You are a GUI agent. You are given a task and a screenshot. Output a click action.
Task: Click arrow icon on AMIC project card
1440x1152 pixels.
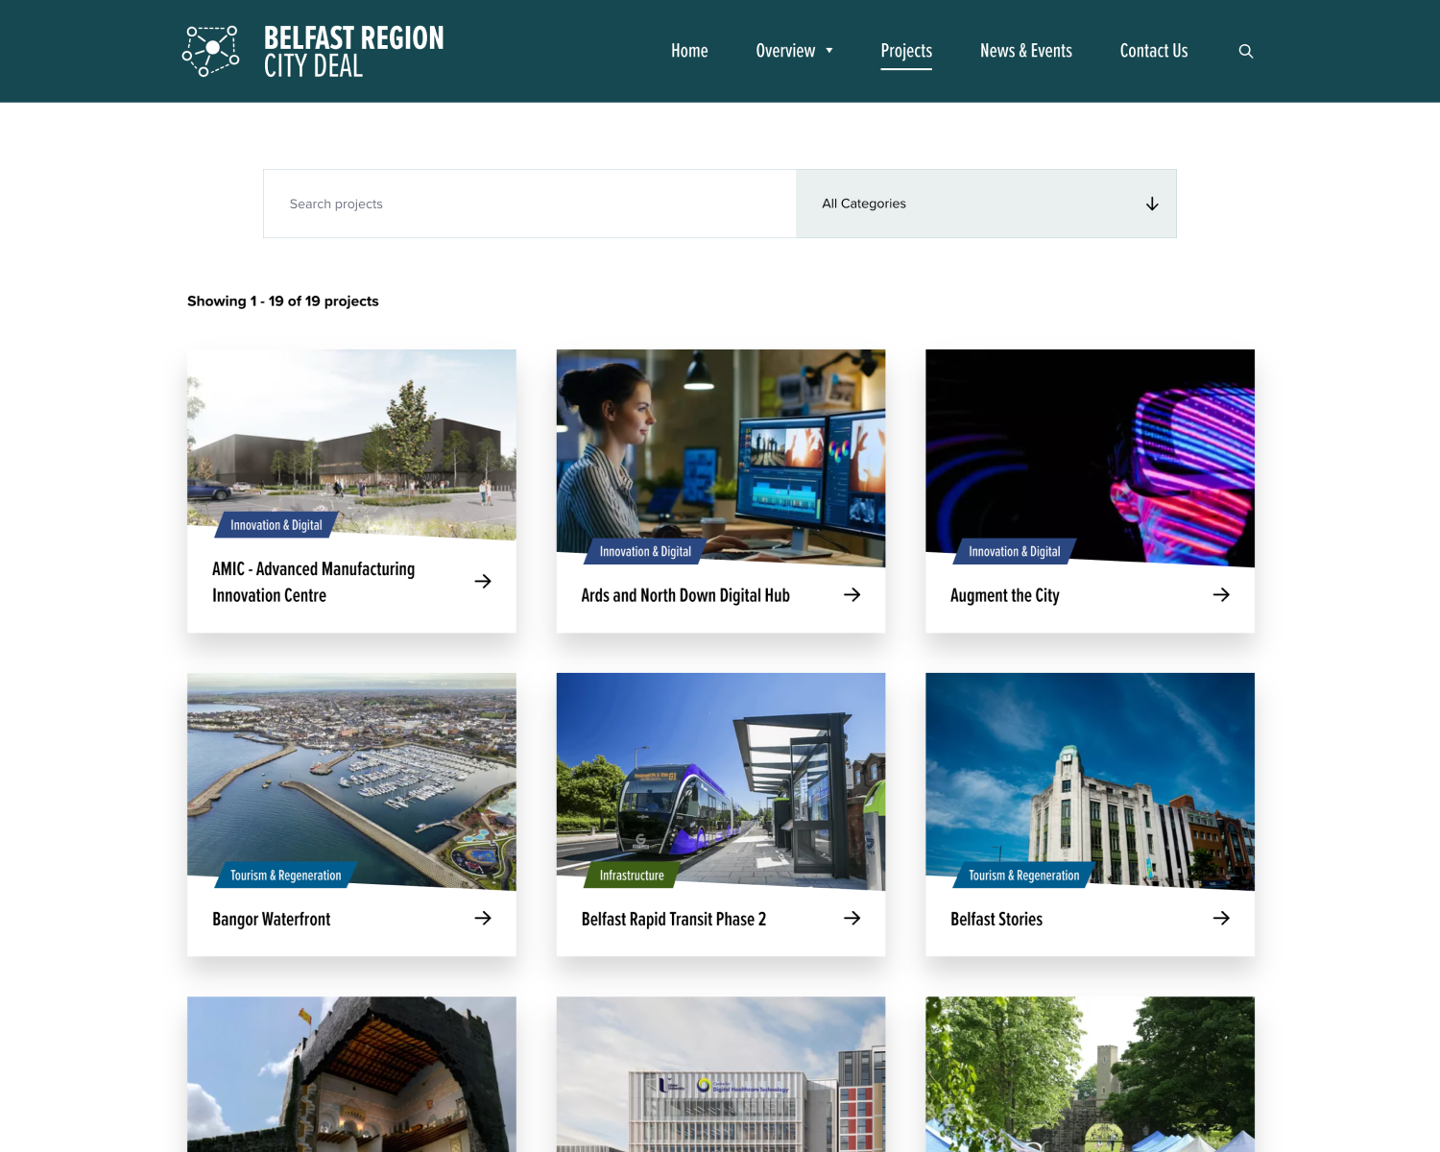coord(483,582)
